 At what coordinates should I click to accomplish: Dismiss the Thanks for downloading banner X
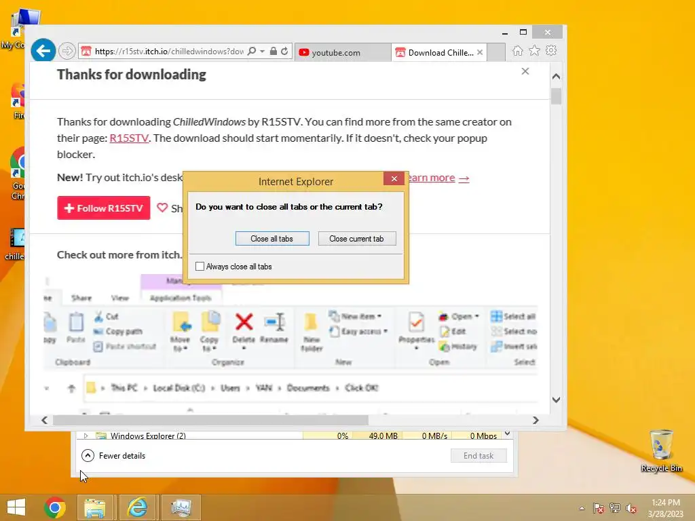pos(525,71)
